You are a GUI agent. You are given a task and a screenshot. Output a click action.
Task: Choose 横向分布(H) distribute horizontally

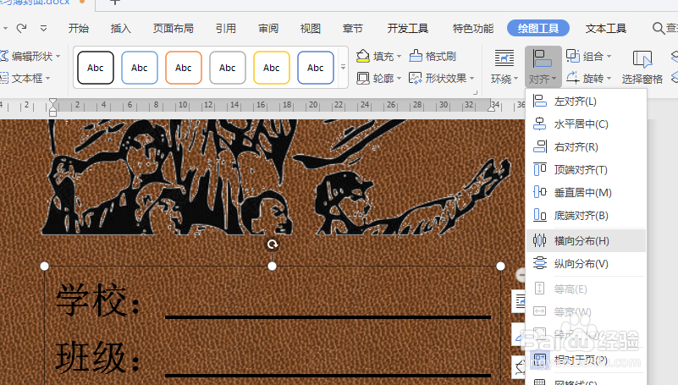click(586, 240)
